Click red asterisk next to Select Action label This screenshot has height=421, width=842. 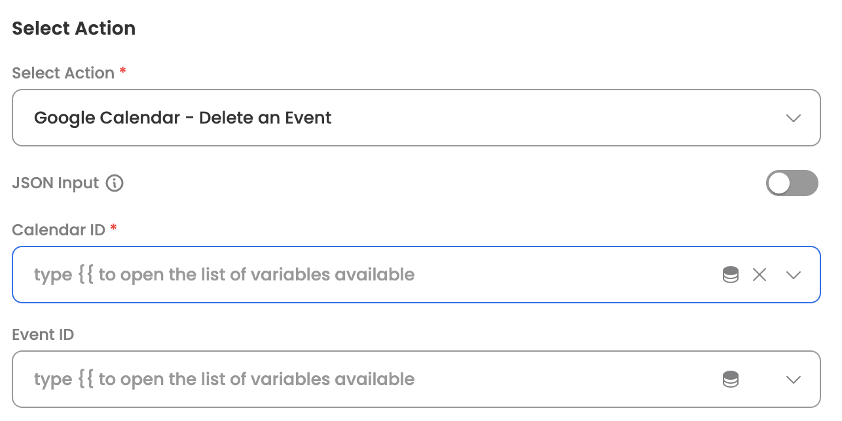(x=122, y=71)
